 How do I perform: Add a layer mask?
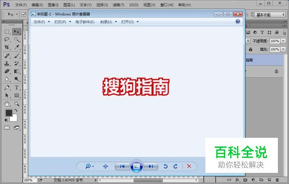coord(245,180)
